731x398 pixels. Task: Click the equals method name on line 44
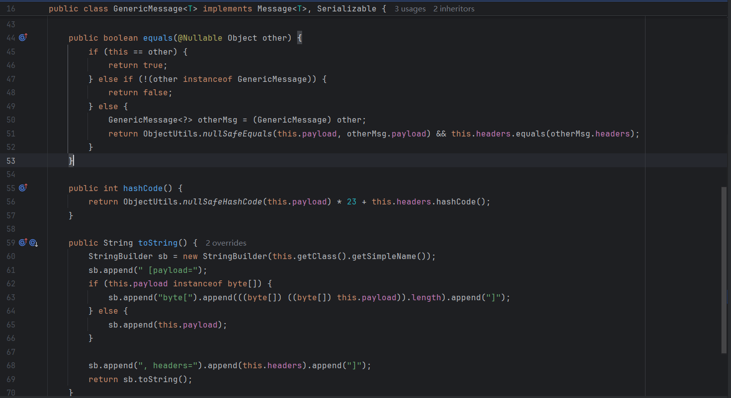[x=158, y=38]
